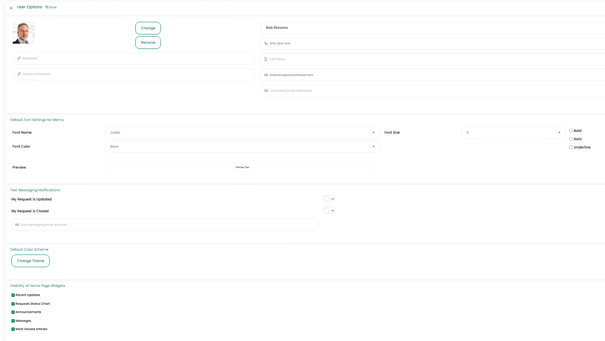Click the phone icon beside 874-254-4114

(x=266, y=44)
